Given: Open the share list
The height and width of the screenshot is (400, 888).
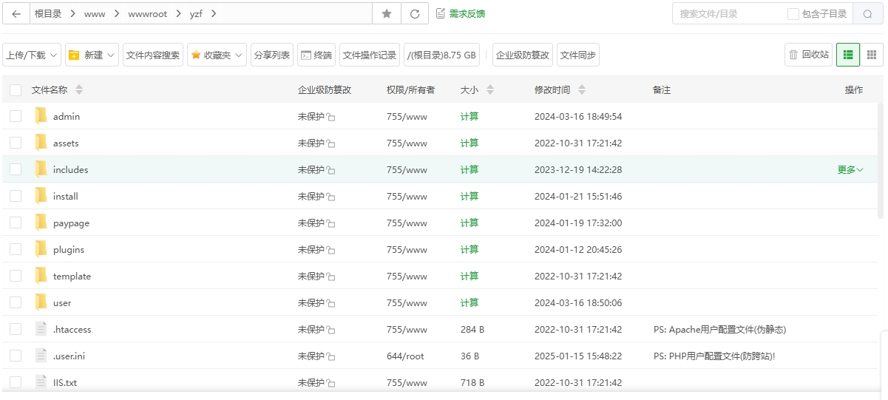Looking at the screenshot, I should click(271, 55).
